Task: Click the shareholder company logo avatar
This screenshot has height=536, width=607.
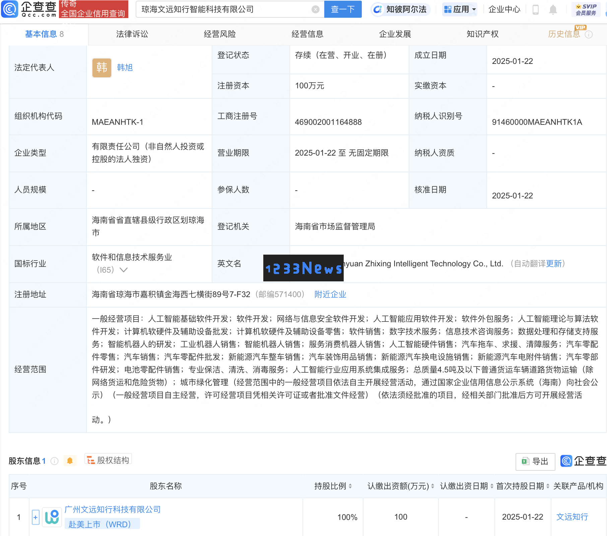Action: pyautogui.click(x=52, y=517)
